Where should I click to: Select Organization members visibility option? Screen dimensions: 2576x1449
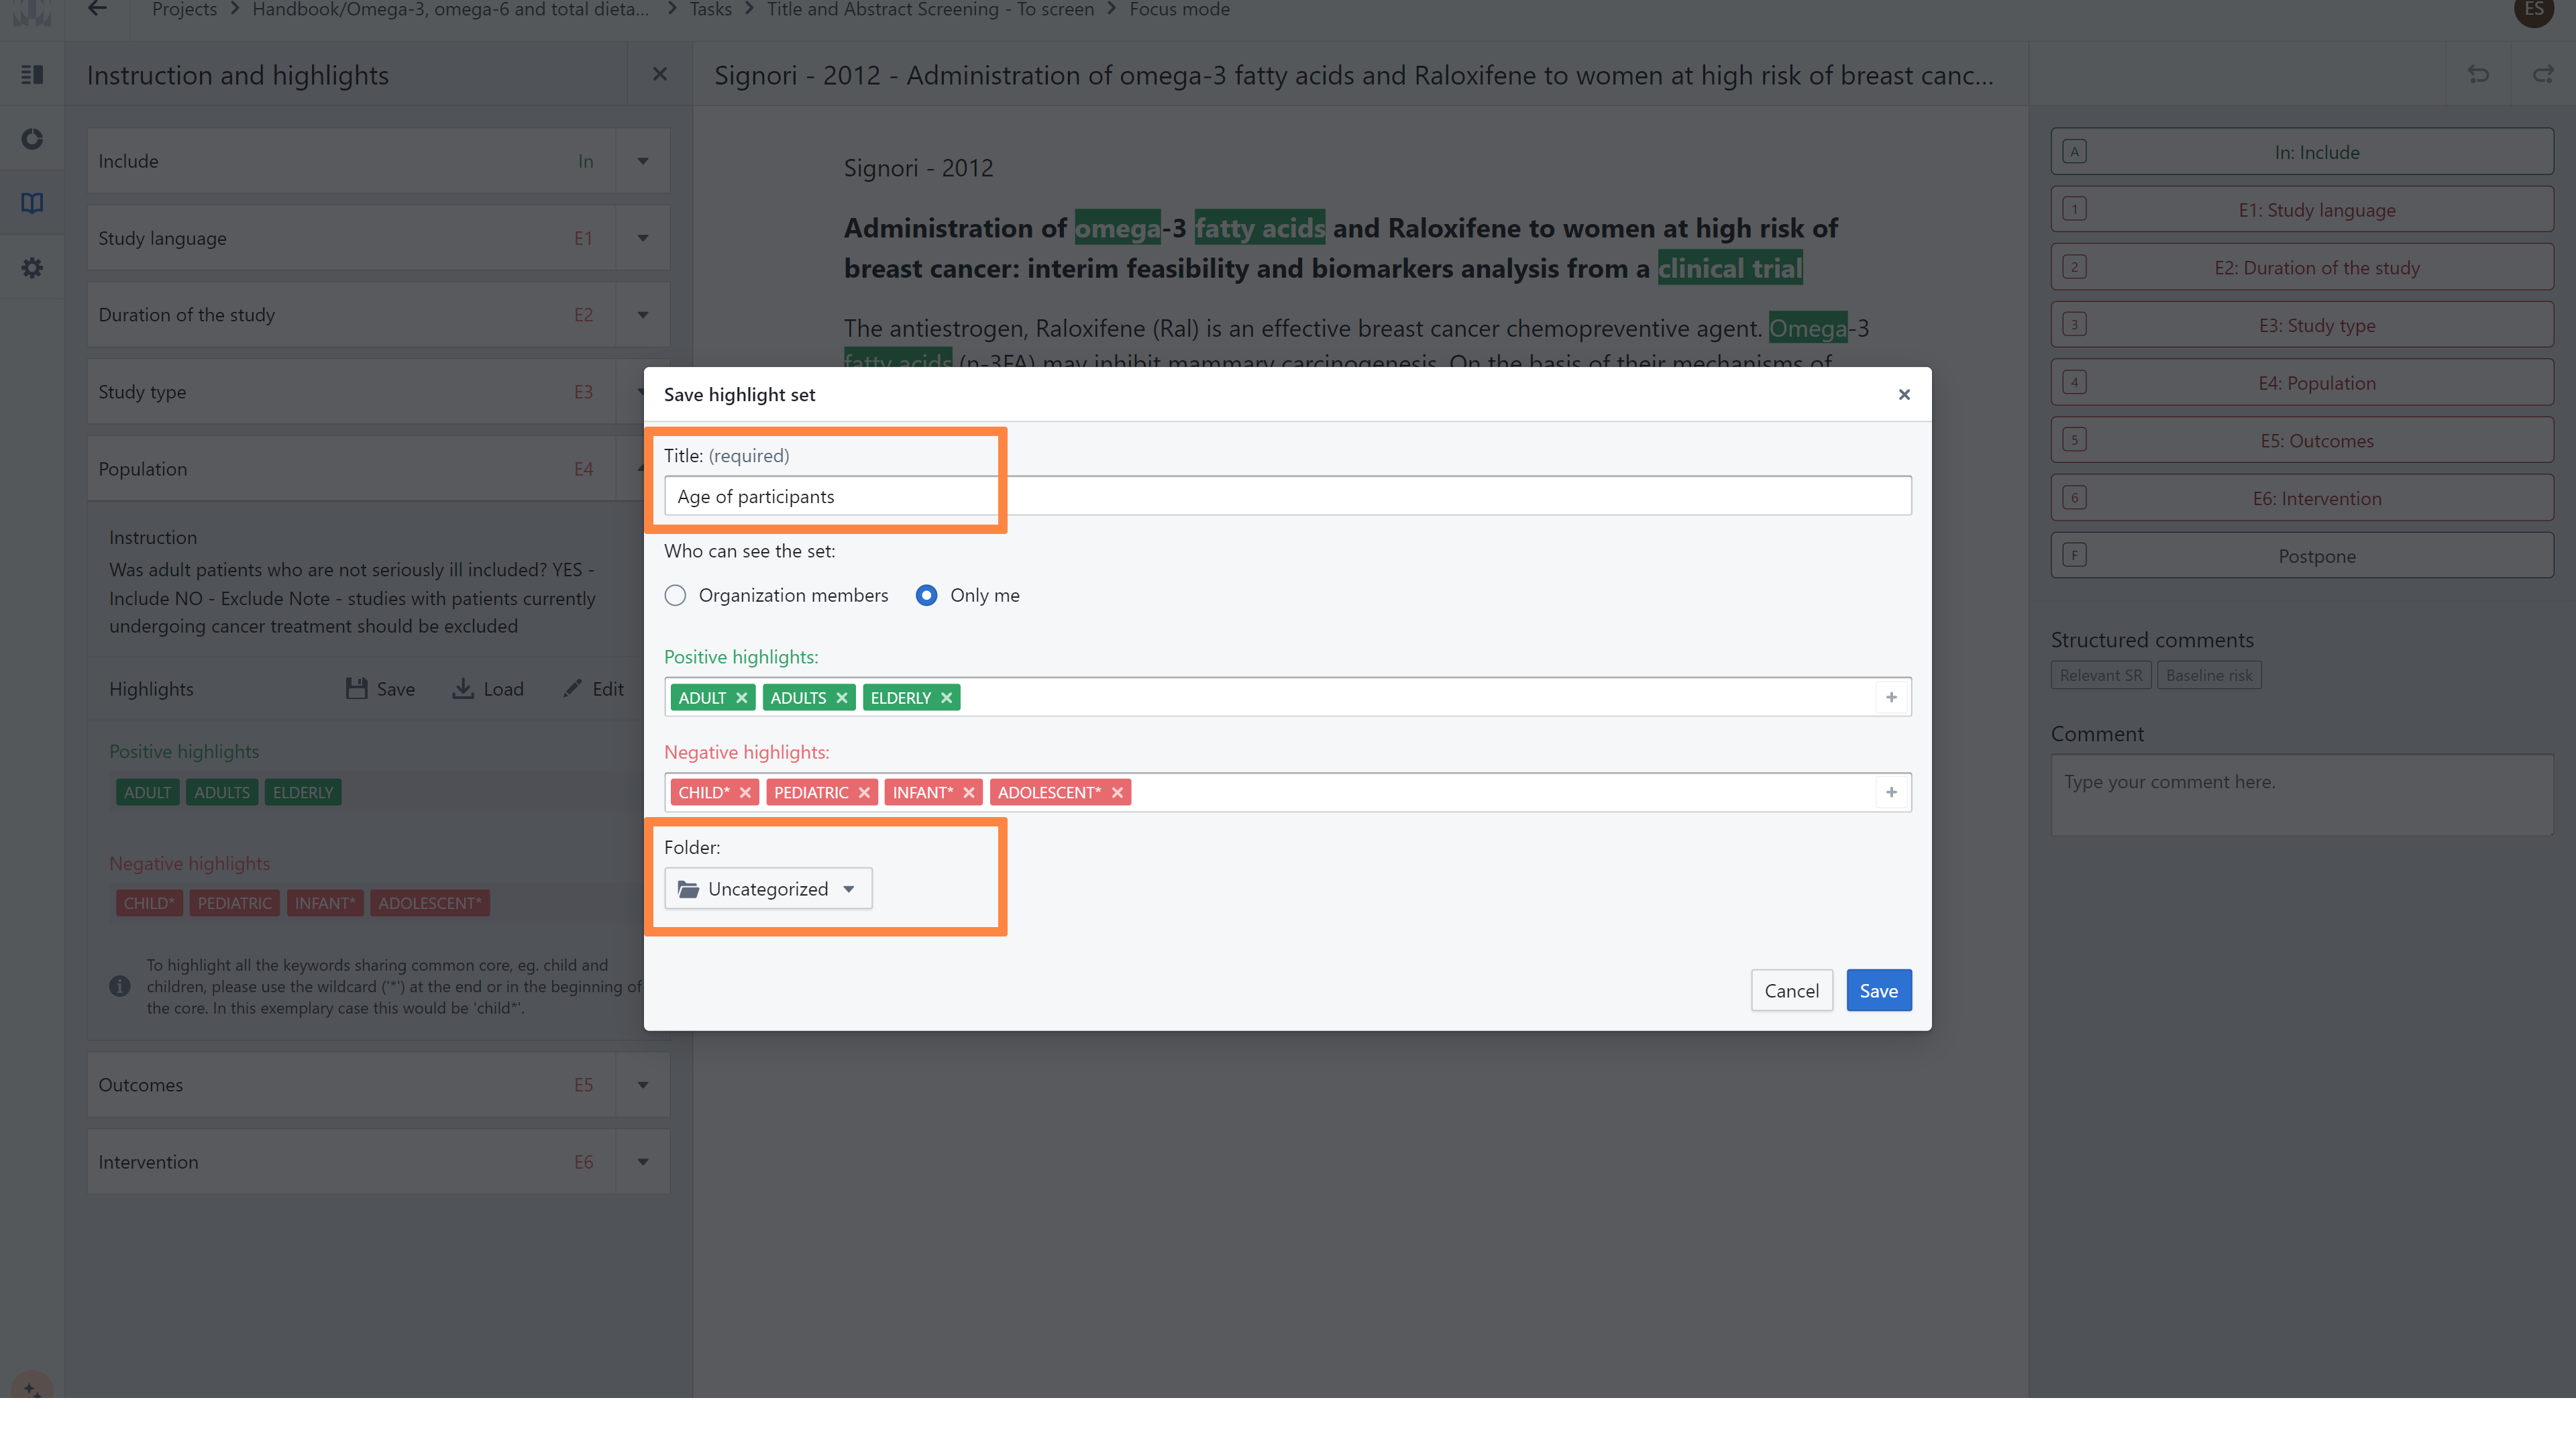676,596
